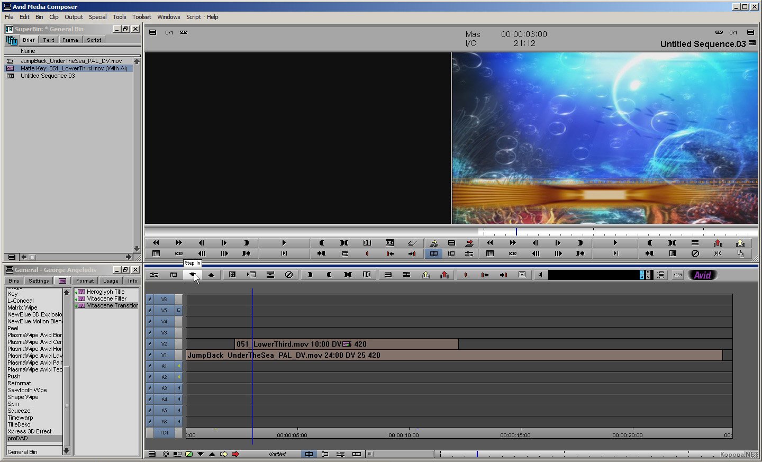This screenshot has width=762, height=462.
Task: Click Overwrite red arrow button
Action: [x=469, y=243]
